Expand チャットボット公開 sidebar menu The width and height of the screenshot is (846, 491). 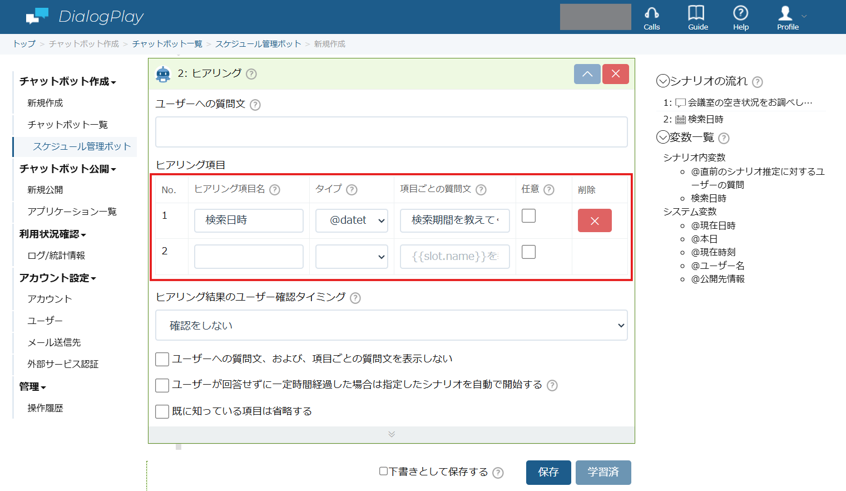tap(68, 169)
